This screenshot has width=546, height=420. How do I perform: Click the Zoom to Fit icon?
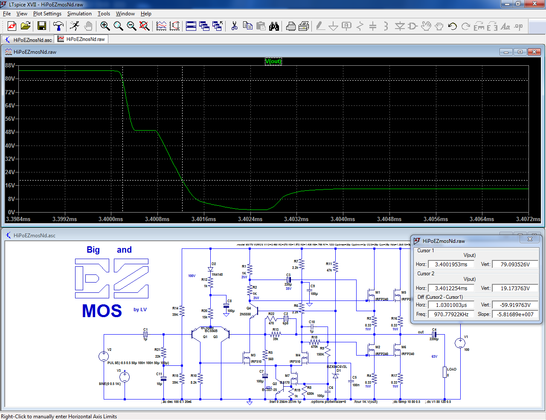coord(145,26)
